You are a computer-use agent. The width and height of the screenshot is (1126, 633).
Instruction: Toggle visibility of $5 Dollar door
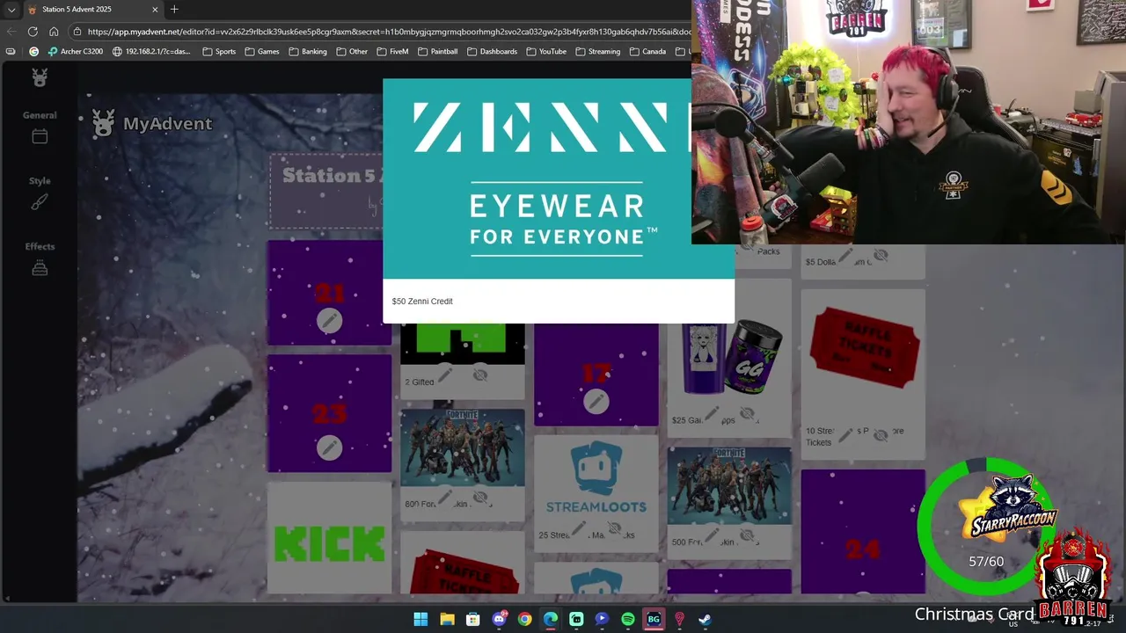tap(881, 256)
